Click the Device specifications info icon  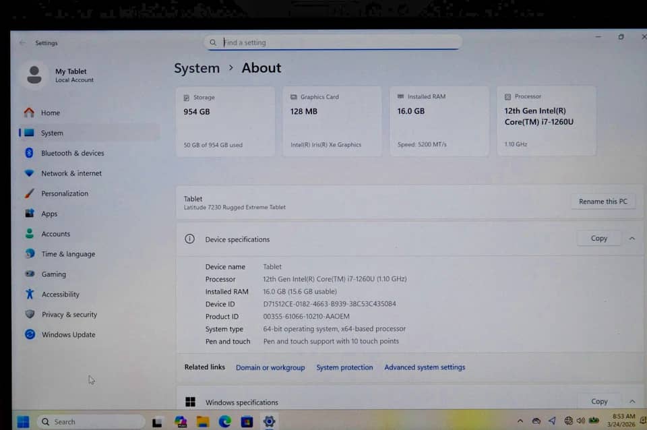(189, 239)
